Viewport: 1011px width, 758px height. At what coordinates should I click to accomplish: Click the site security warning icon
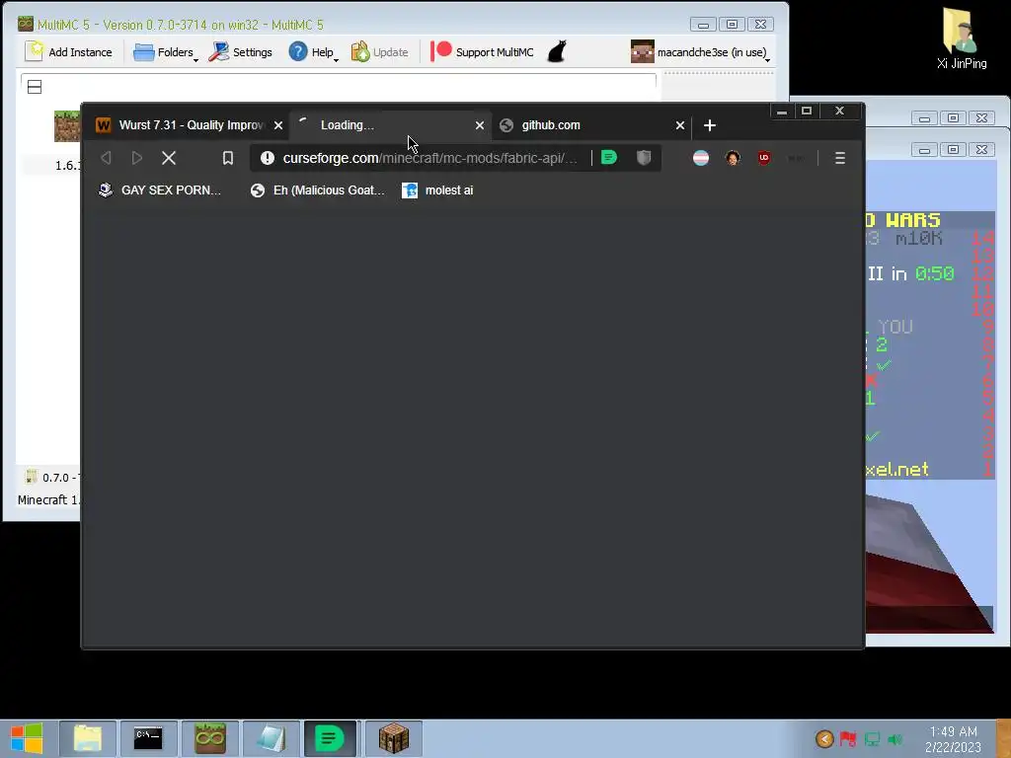[268, 158]
